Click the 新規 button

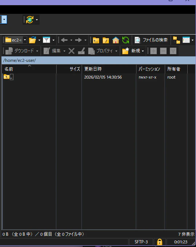(x=131, y=51)
